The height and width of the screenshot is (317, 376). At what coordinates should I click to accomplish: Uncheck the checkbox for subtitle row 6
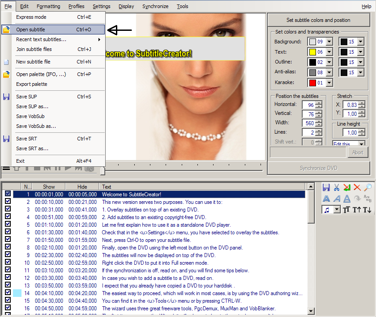[x=8, y=232]
